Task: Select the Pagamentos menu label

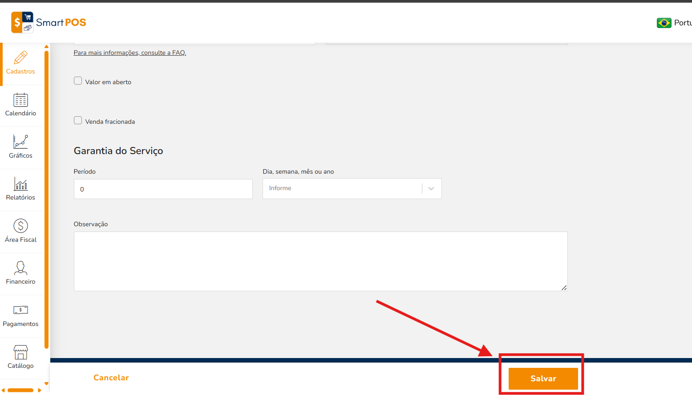Action: pyautogui.click(x=20, y=324)
